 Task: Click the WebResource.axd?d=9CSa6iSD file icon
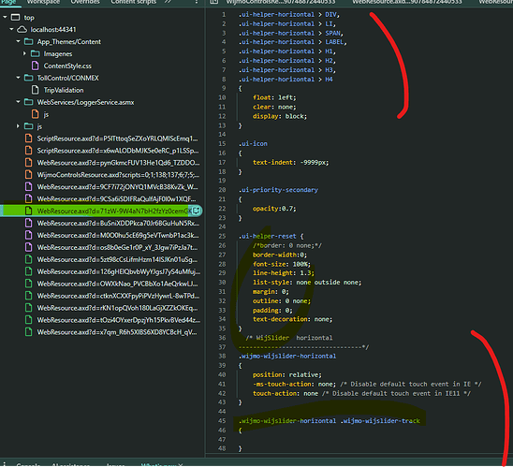29,198
